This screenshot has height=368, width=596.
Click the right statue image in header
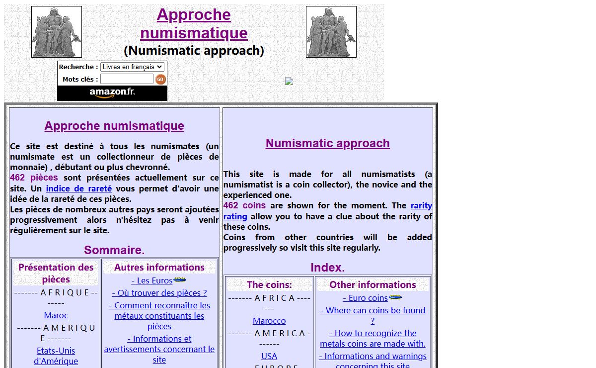(331, 32)
